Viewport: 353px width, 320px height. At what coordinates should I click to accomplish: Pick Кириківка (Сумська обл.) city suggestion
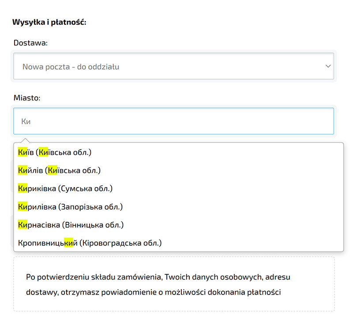point(65,188)
